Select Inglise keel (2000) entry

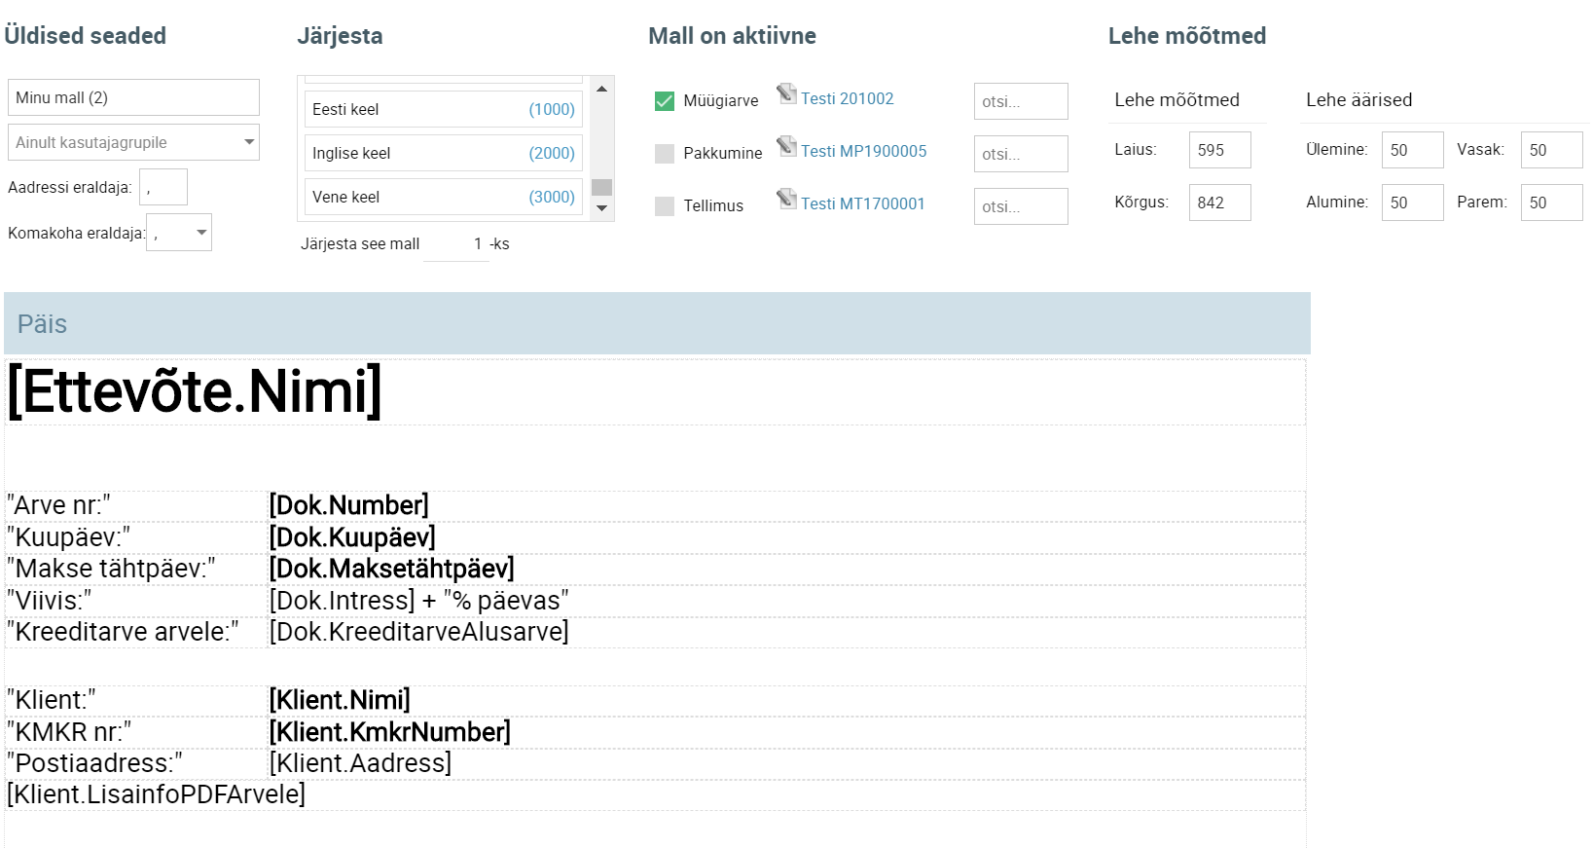click(x=443, y=153)
